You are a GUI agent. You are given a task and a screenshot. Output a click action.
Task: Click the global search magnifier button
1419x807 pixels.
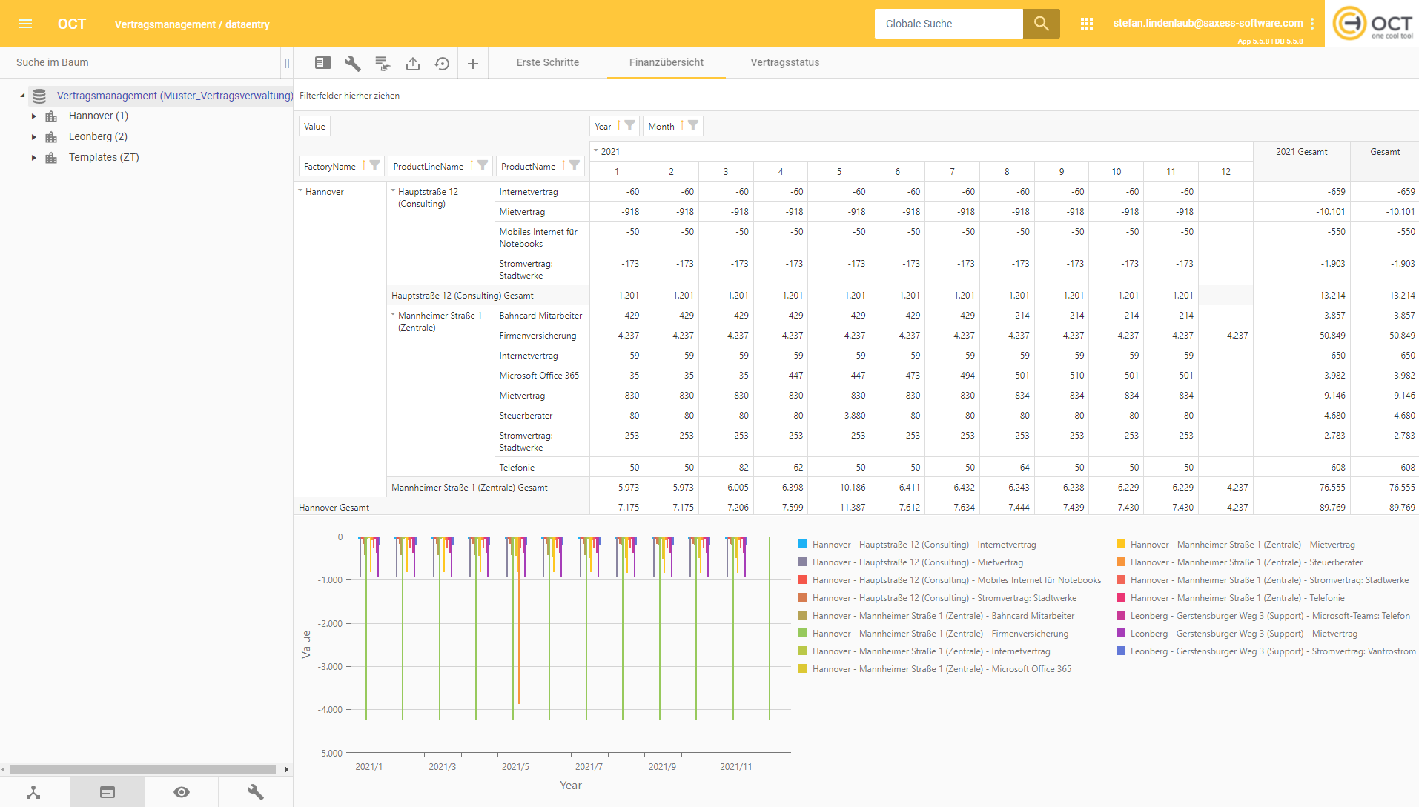coord(1041,24)
